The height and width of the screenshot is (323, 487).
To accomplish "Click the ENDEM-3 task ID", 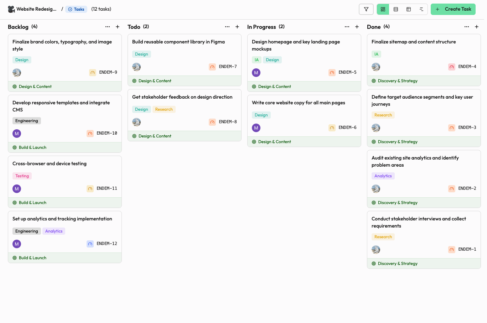I will (467, 127).
